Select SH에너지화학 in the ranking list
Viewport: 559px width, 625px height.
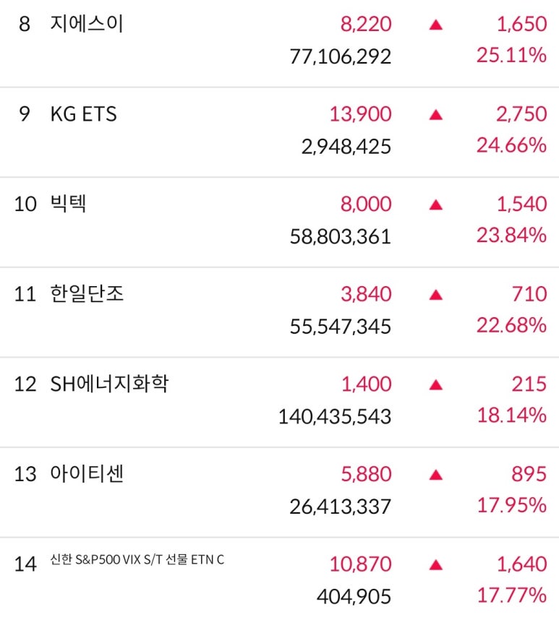tap(109, 384)
